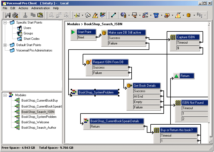Image resolution: width=214 pixels, height=152 pixels.
Task: Select BookShop_Welcome module in tree
Action: coord(35,122)
